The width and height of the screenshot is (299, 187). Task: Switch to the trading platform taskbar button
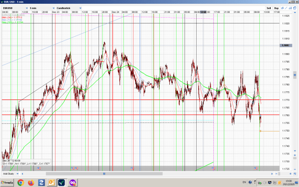pos(62,183)
